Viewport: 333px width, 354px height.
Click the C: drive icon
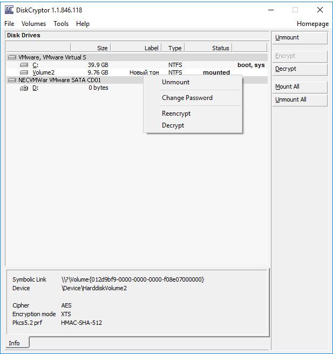coord(24,65)
